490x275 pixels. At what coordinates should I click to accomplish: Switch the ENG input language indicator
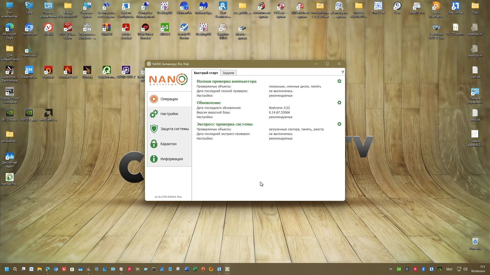point(449,269)
